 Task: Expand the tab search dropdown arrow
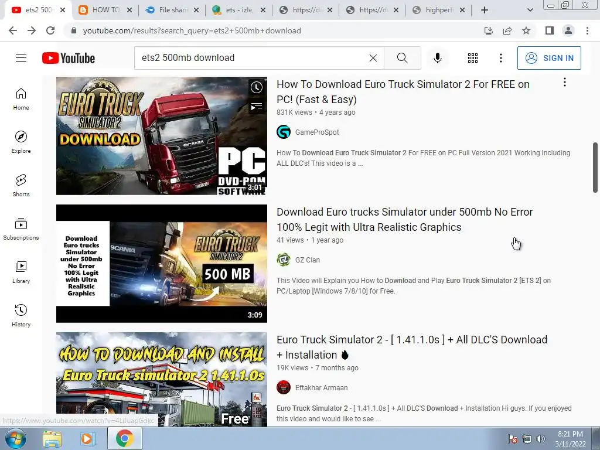(530, 10)
